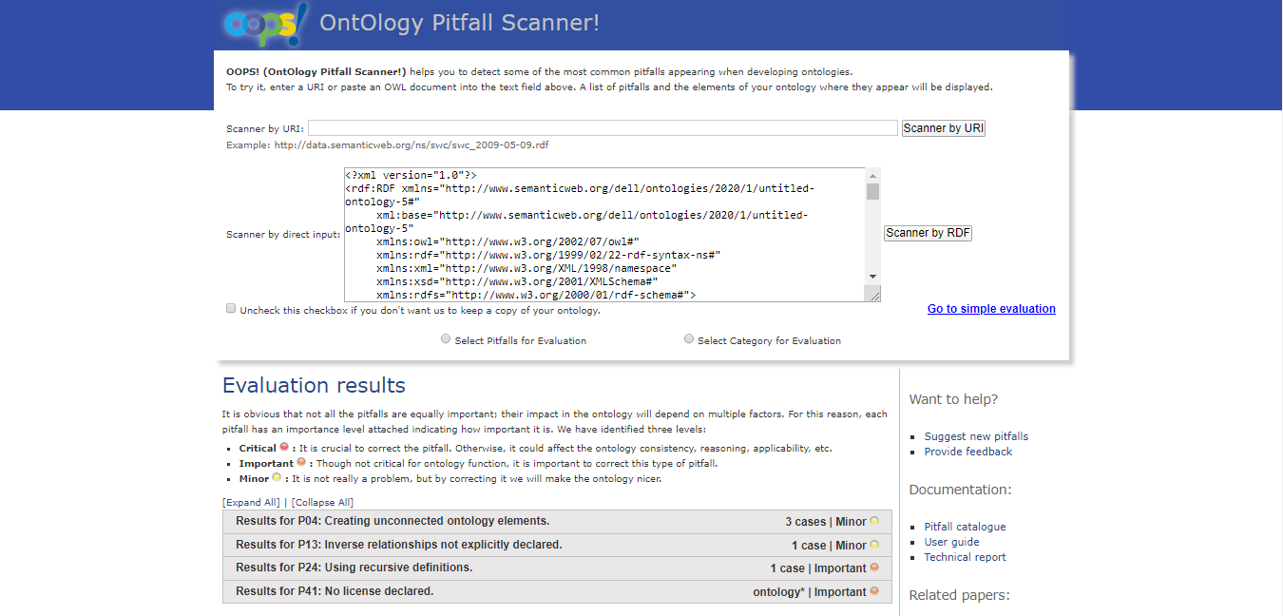Screen dimensions: 1283x616
Task: Expand results for P41 no license declared
Action: 557,591
